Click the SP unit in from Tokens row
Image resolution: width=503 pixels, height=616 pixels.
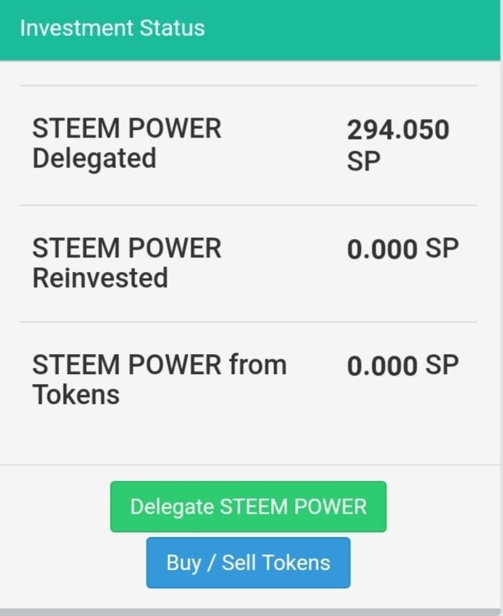(442, 366)
